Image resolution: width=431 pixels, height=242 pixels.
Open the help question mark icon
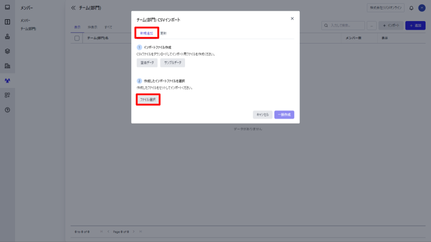[8, 110]
